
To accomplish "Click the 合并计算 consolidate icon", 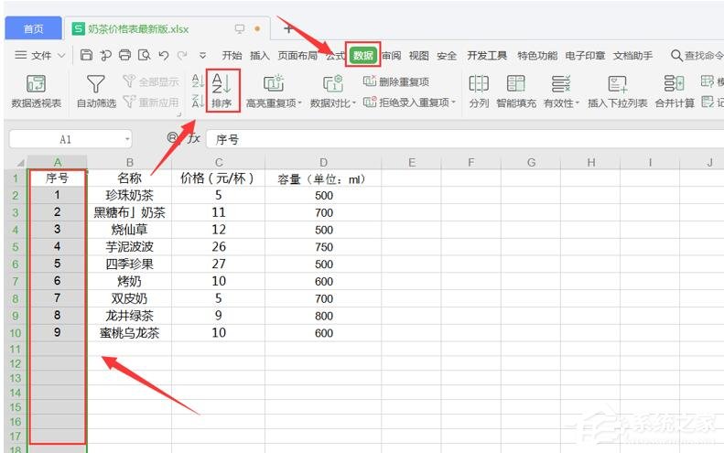I will (x=675, y=91).
